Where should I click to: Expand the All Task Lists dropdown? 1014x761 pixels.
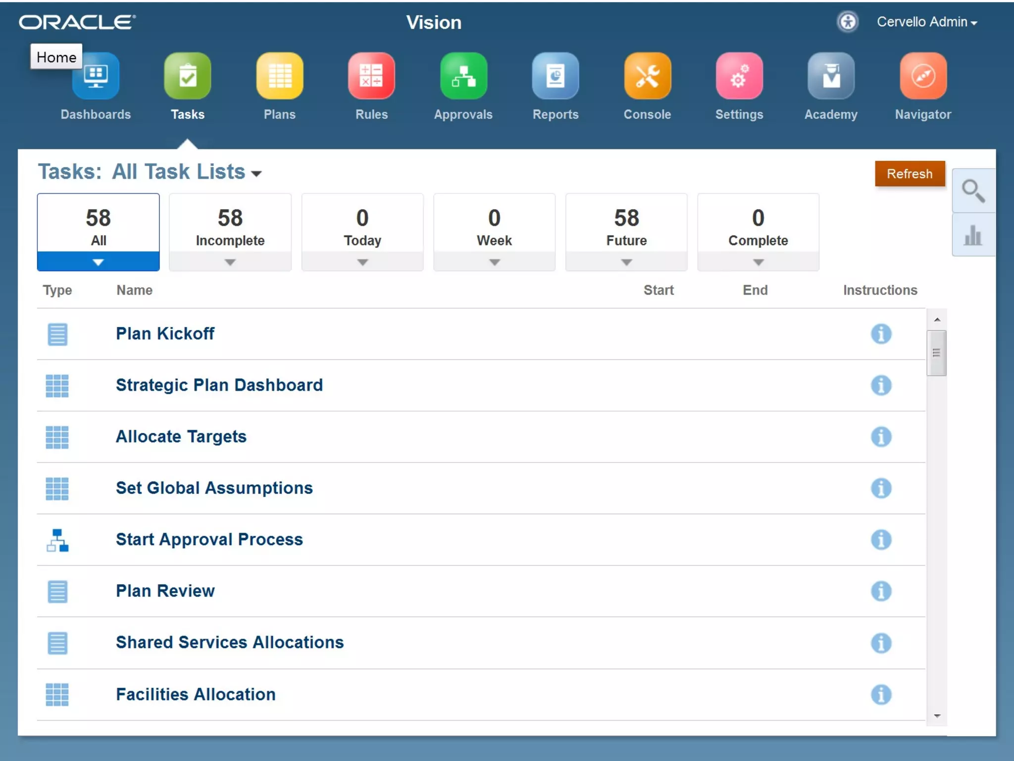(x=256, y=173)
